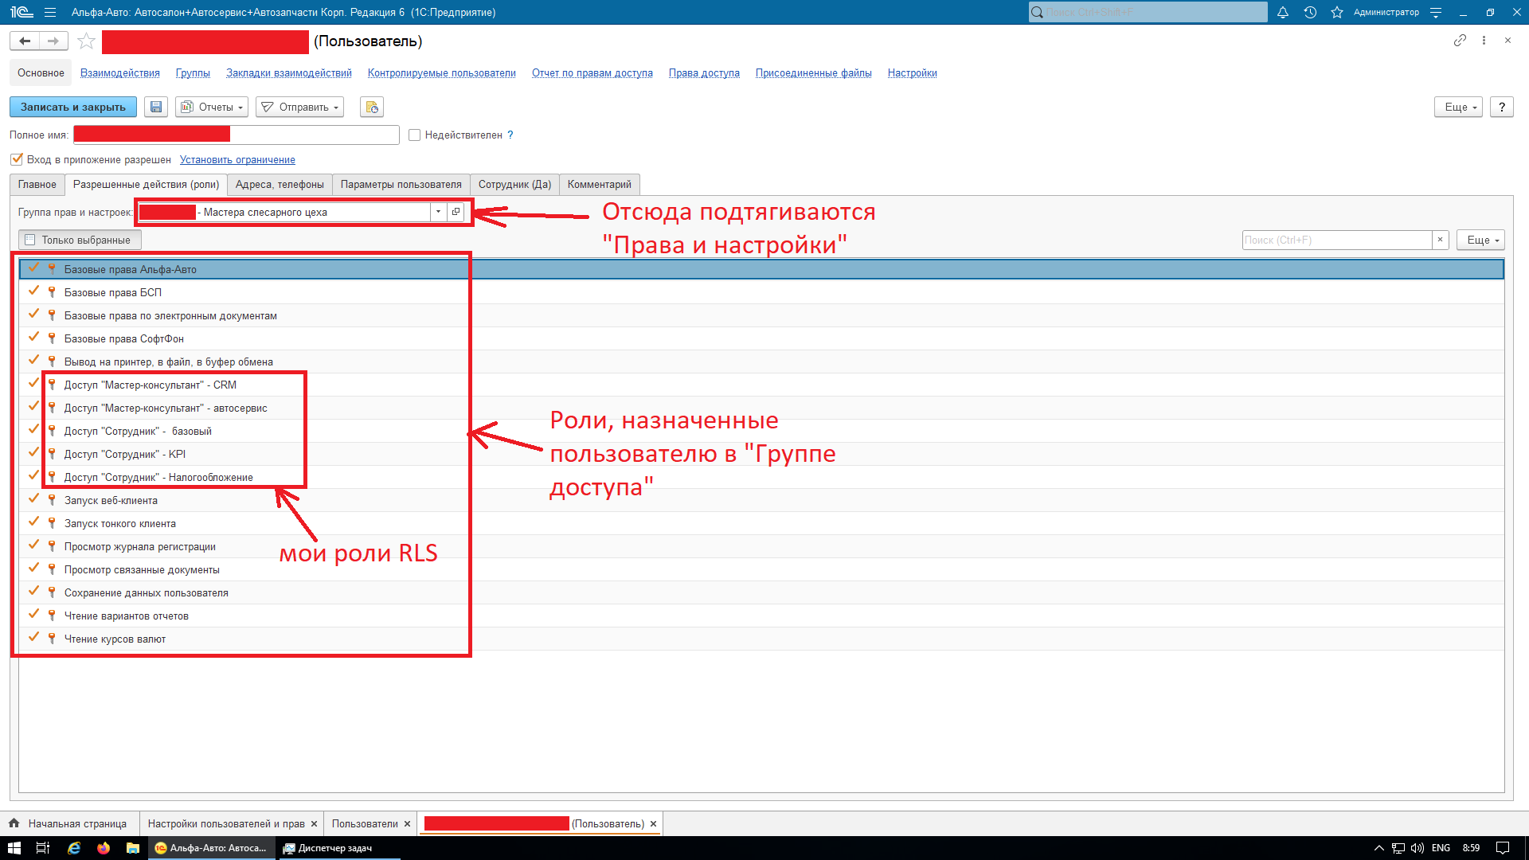Uncheck role Запуск веб-клиента
The image size is (1529, 860).
33,499
